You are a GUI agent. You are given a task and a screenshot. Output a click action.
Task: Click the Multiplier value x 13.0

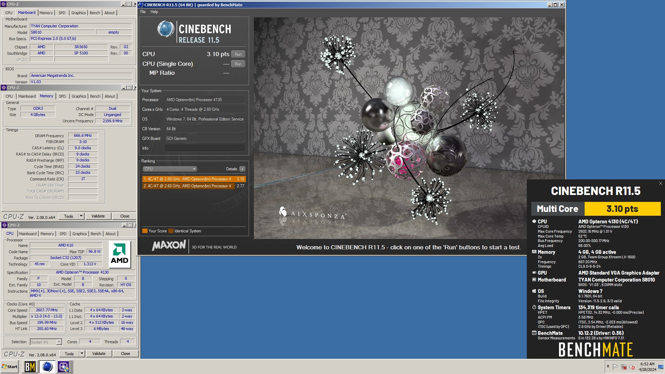pos(47,317)
